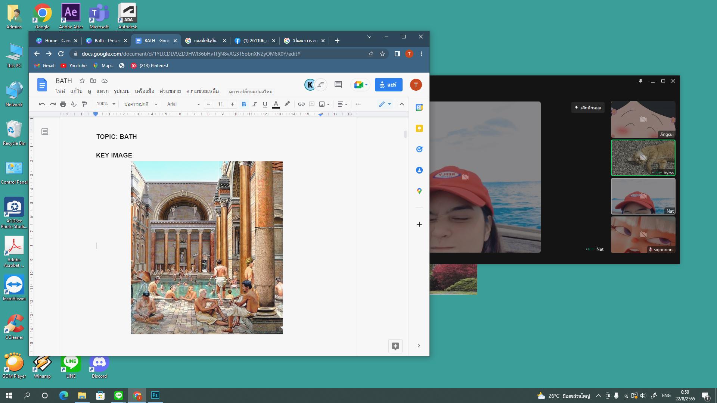This screenshot has width=717, height=403.
Task: Select the paint format roller tool
Action: [84, 104]
